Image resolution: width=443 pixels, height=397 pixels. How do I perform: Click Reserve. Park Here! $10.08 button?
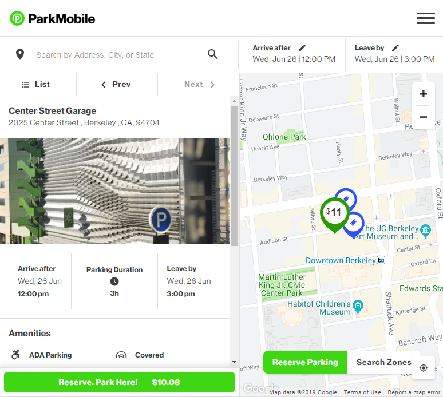pyautogui.click(x=119, y=382)
